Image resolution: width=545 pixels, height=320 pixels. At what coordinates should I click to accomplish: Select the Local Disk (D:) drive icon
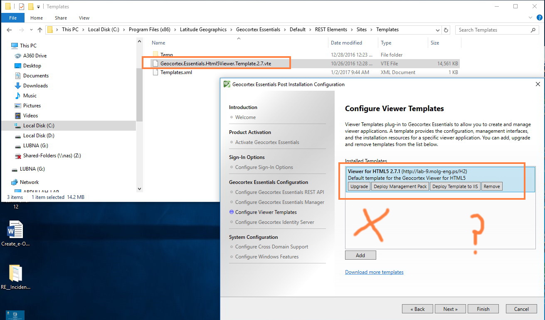click(18, 136)
